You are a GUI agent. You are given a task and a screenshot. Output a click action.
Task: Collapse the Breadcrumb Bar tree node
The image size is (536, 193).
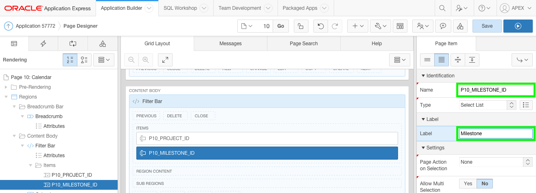pyautogui.click(x=14, y=107)
